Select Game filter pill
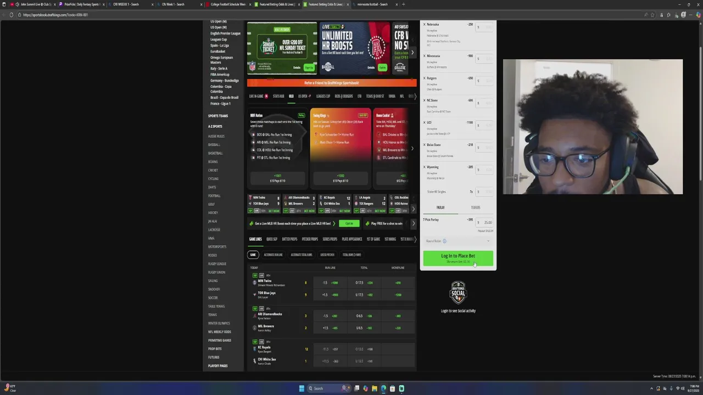703x395 pixels. coord(253,255)
